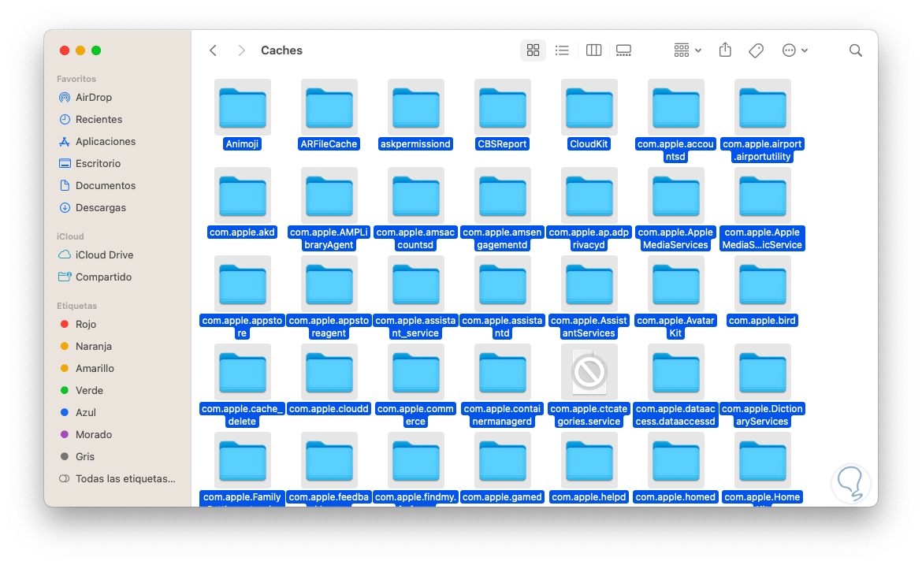Select the com.apple.bird folder icon

[x=763, y=284]
